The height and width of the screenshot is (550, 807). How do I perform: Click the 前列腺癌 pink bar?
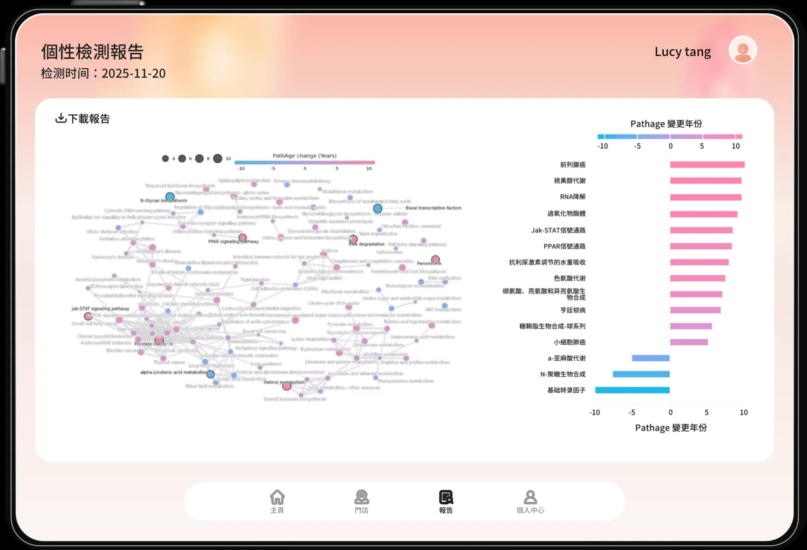(x=707, y=165)
